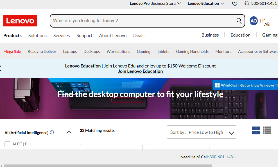Open the Products menu
This screenshot has height=167, width=278.
(12, 36)
